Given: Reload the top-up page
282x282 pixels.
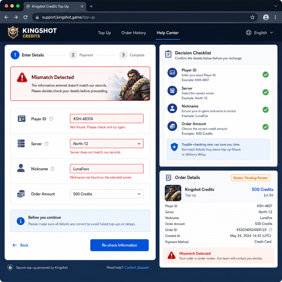Looking at the screenshot, I should [26, 17].
